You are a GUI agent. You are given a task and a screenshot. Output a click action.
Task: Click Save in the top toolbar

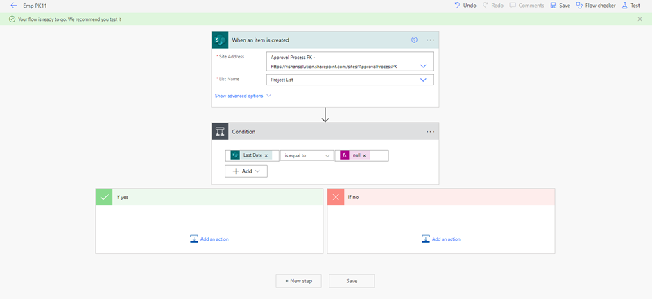560,6
